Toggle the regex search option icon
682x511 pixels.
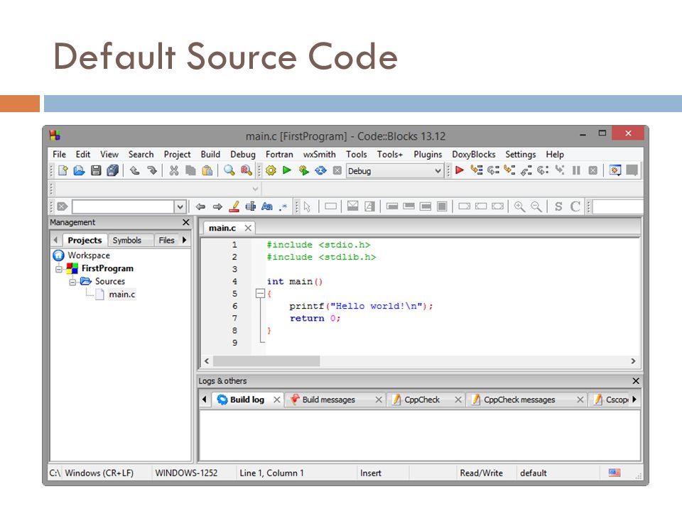point(283,207)
